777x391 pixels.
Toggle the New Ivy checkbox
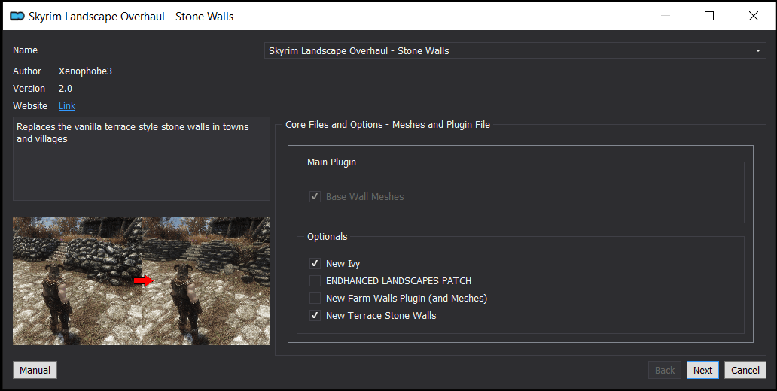click(x=315, y=264)
